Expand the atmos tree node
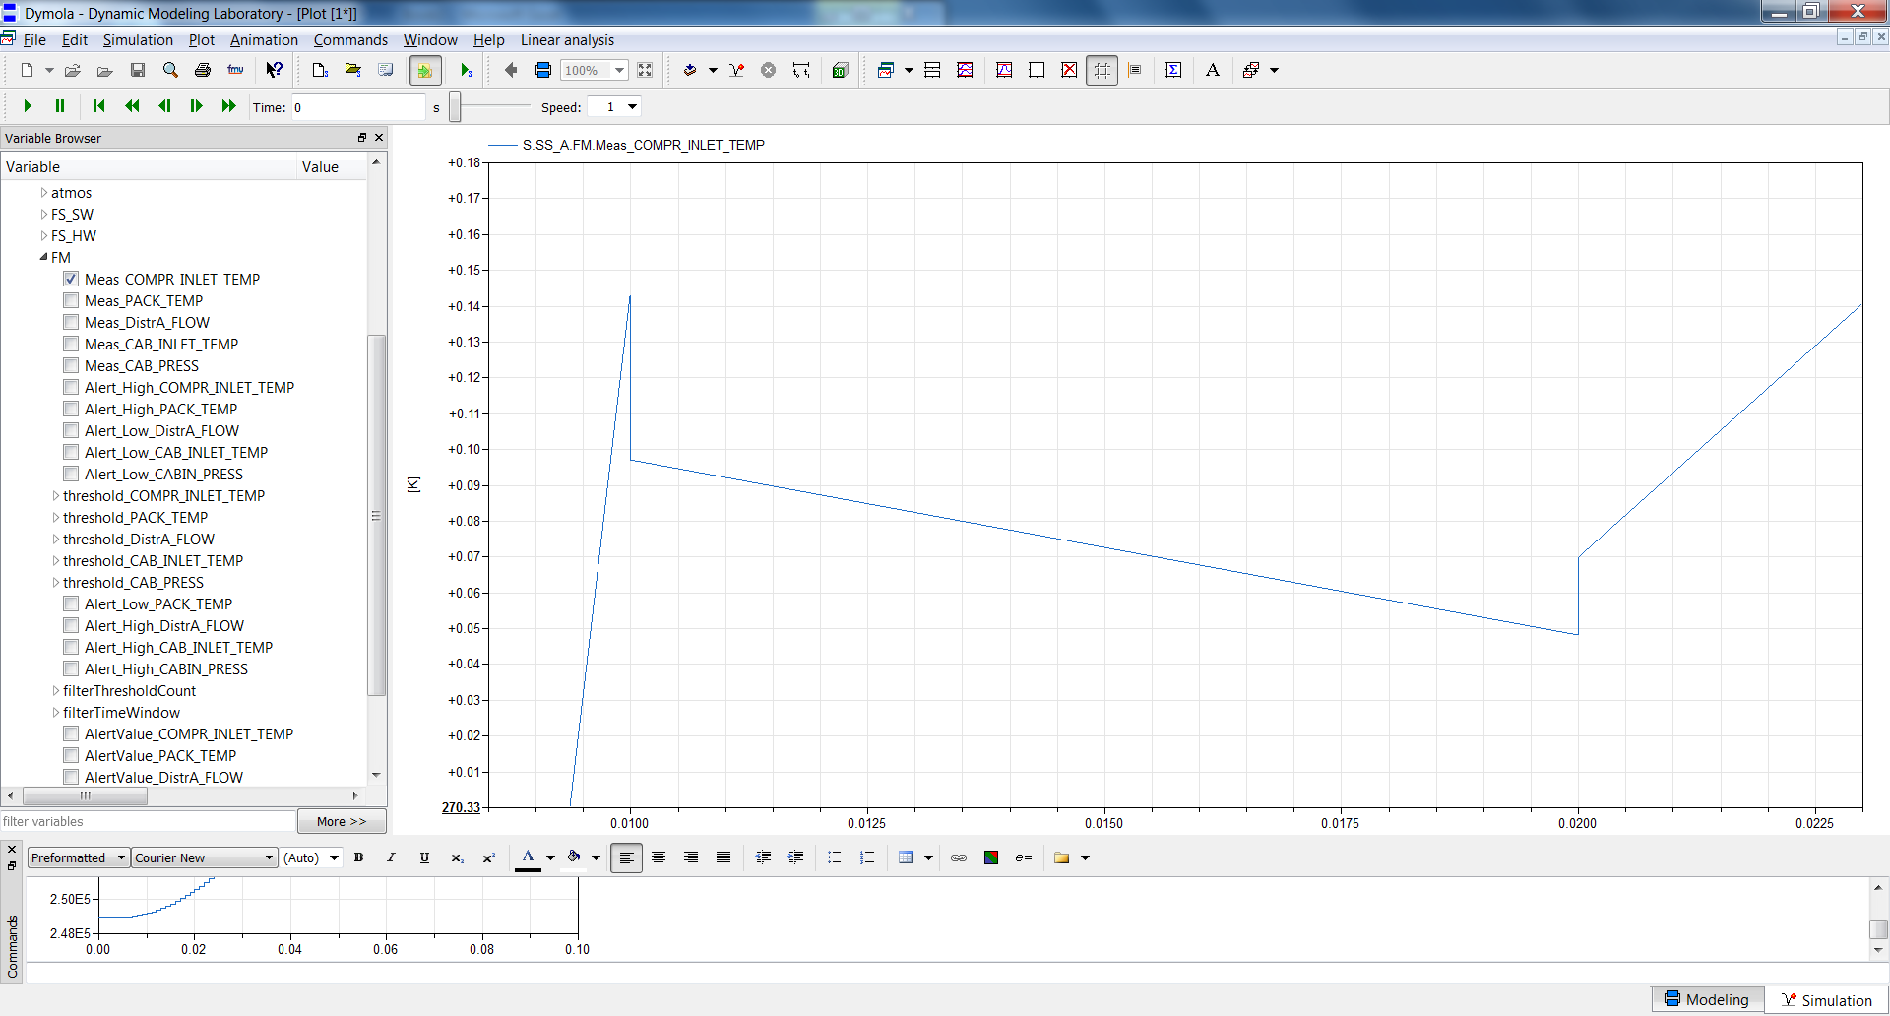 (43, 192)
